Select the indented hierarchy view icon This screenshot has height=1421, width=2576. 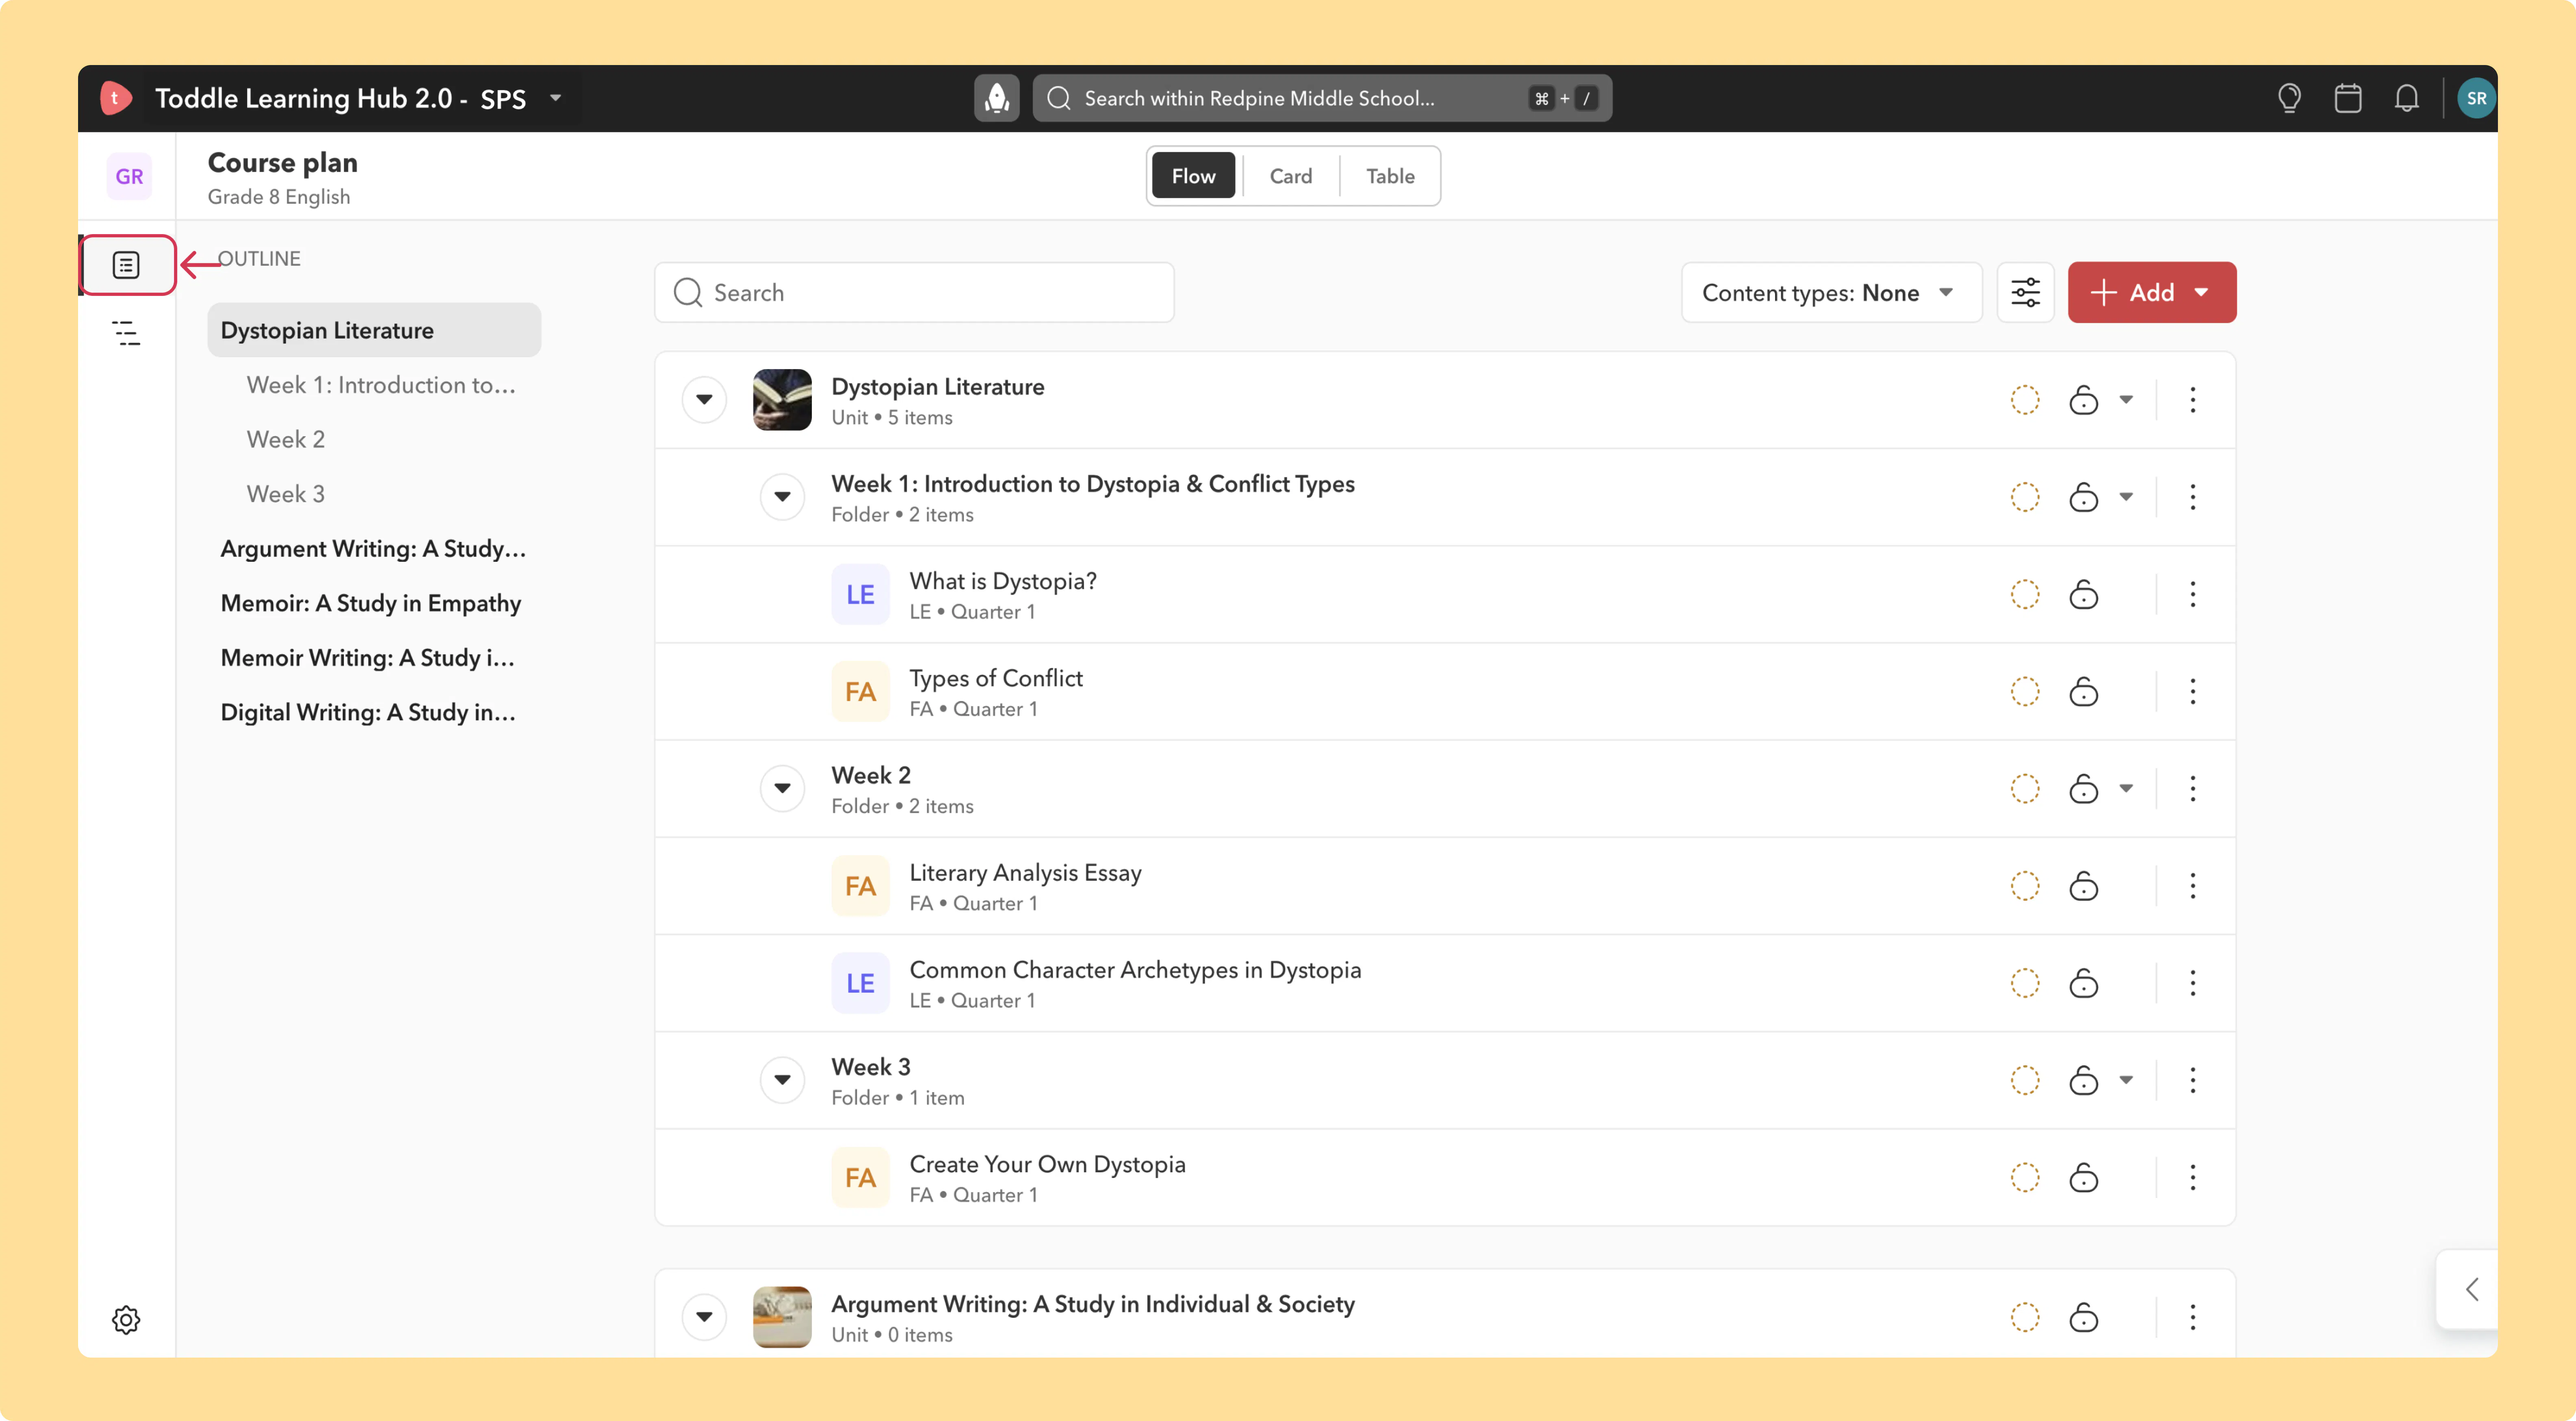pyautogui.click(x=126, y=333)
